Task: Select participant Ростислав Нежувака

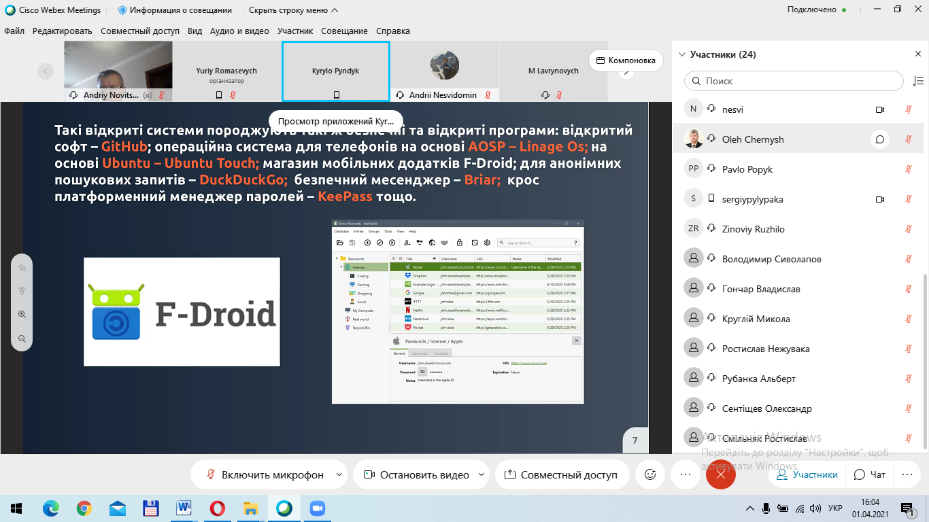Action: click(x=797, y=349)
